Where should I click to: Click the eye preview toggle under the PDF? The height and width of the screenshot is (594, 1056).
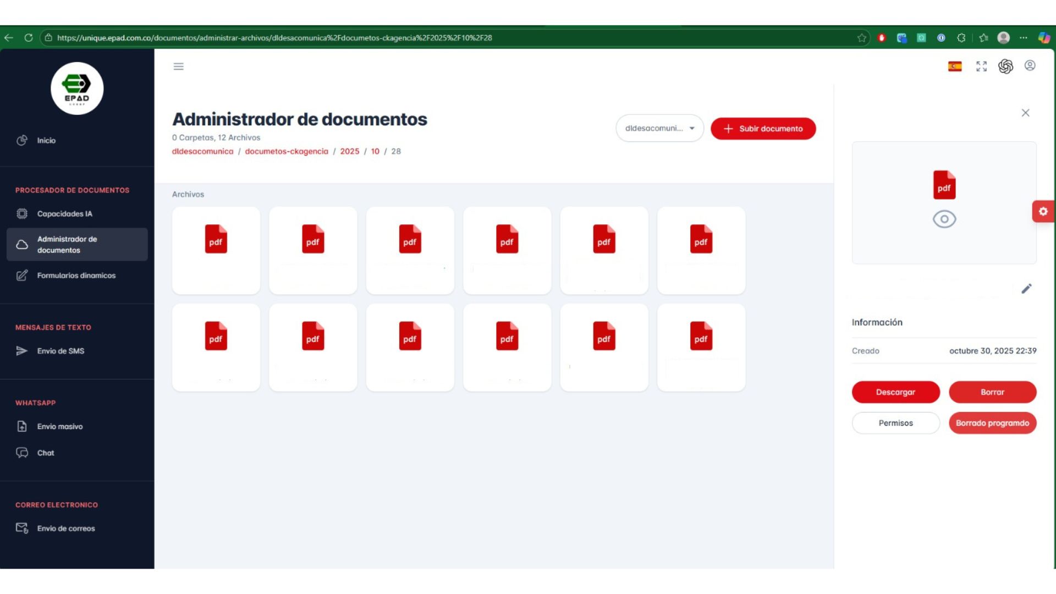tap(944, 218)
